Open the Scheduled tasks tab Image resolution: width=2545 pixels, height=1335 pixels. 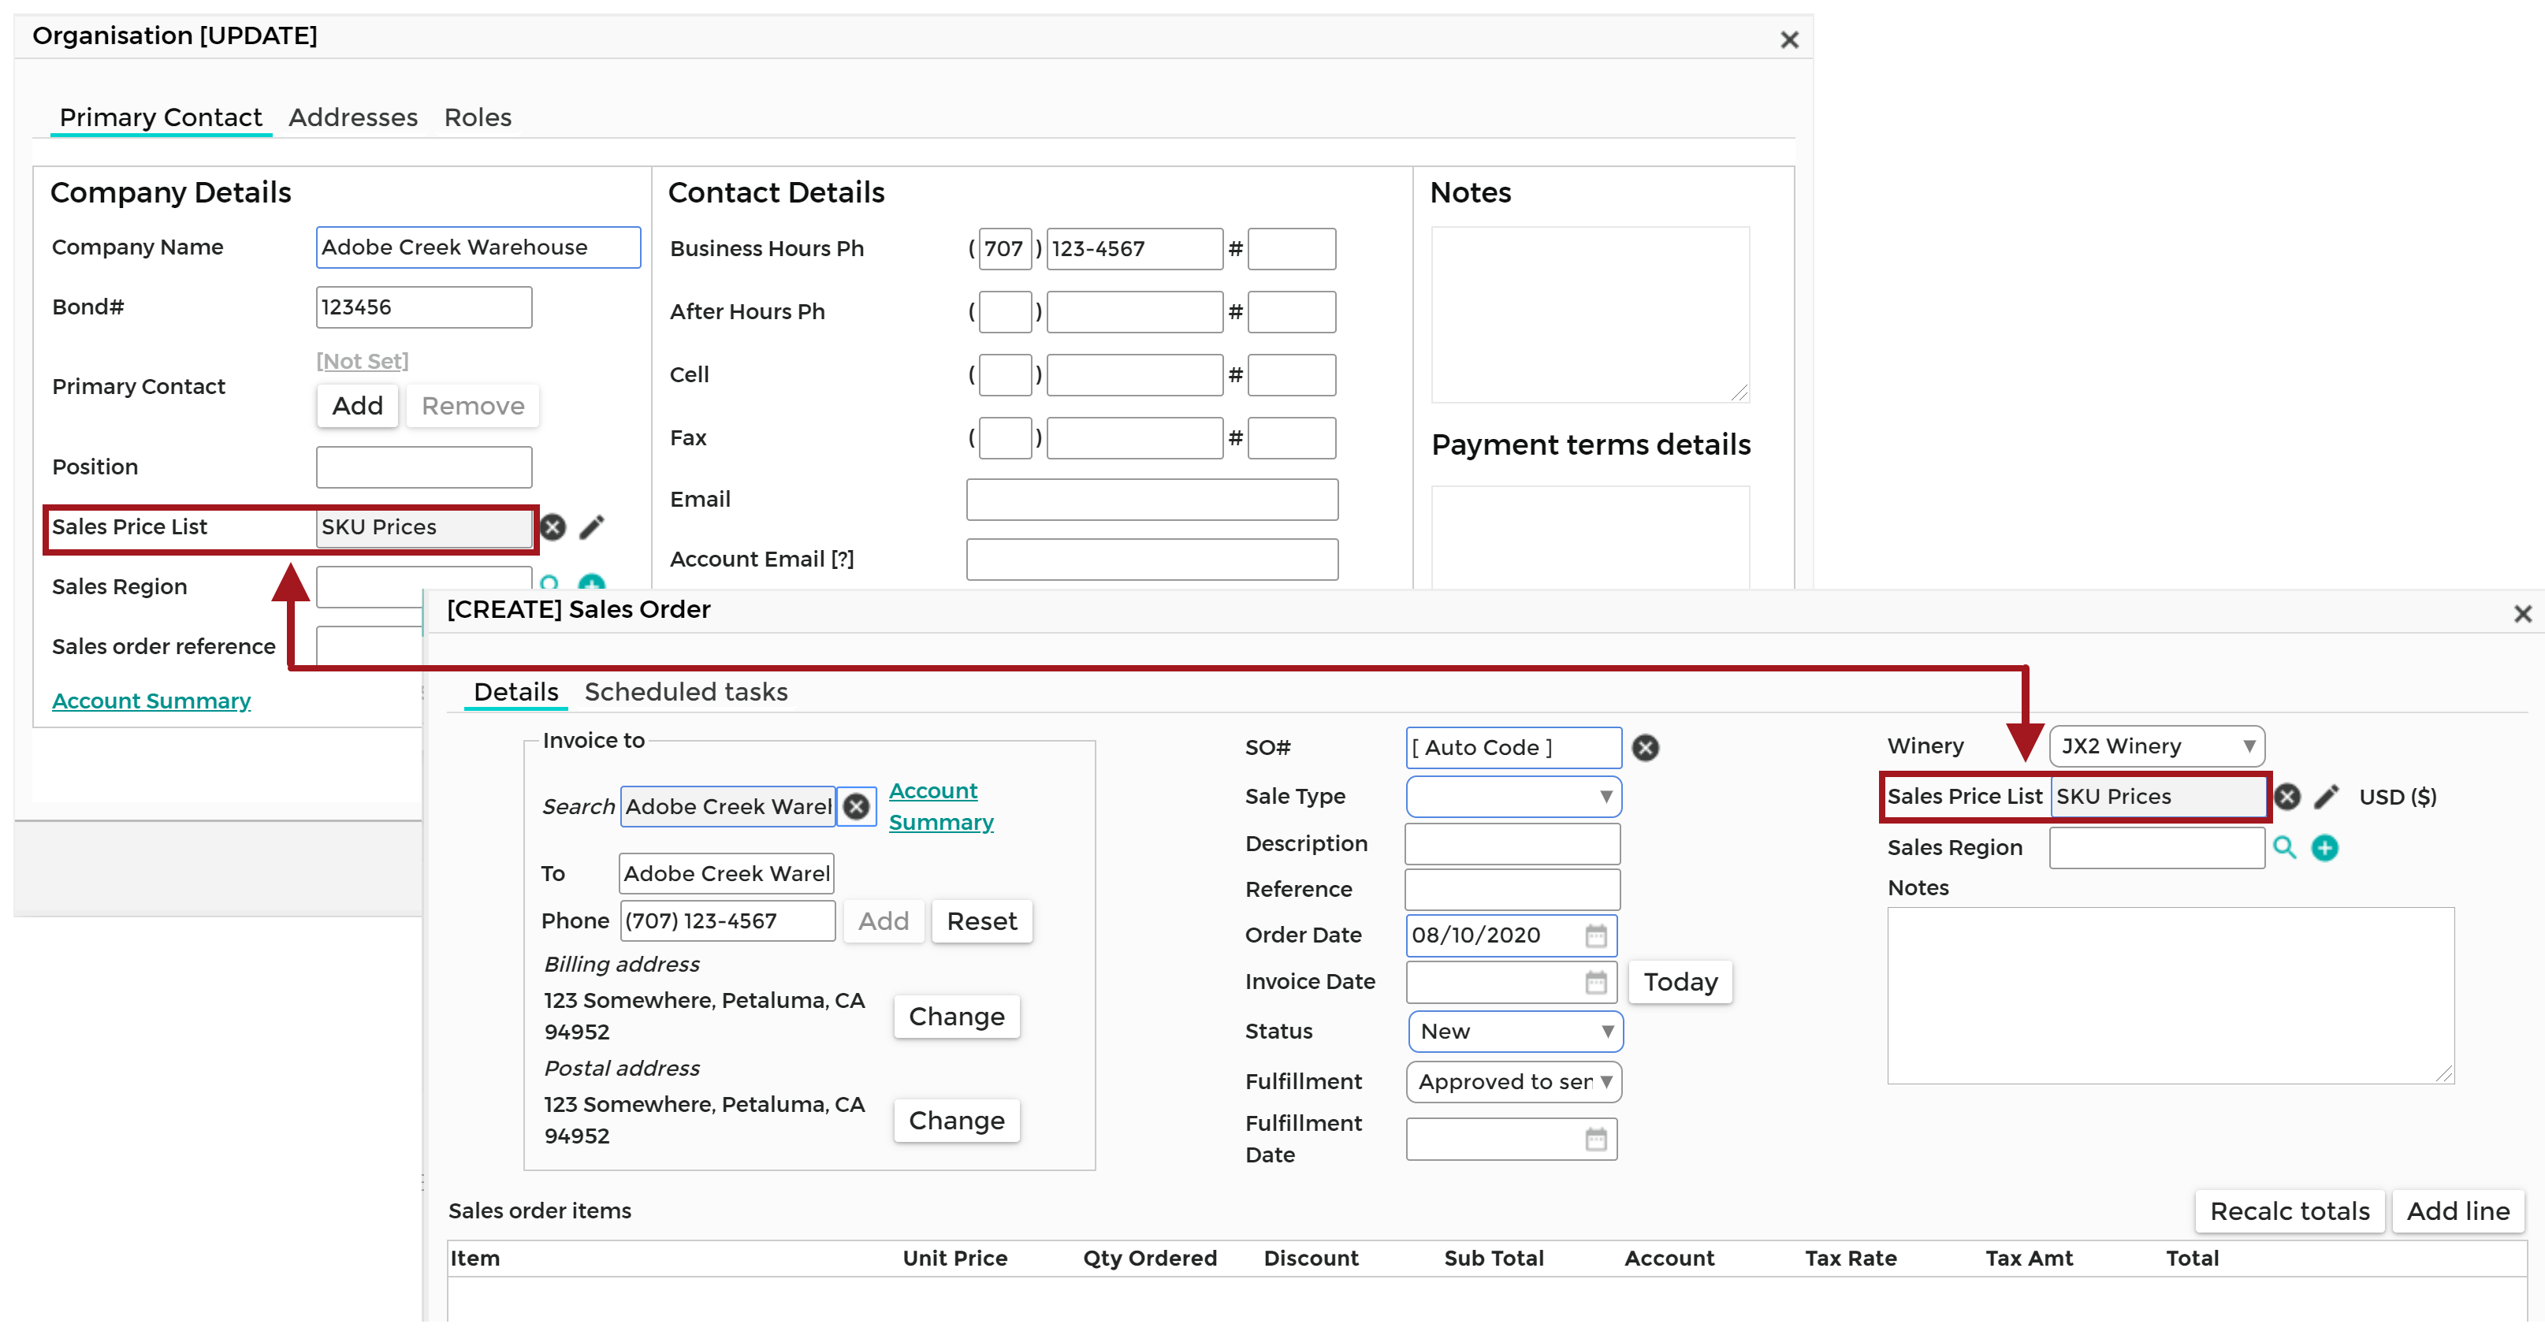coord(686,692)
